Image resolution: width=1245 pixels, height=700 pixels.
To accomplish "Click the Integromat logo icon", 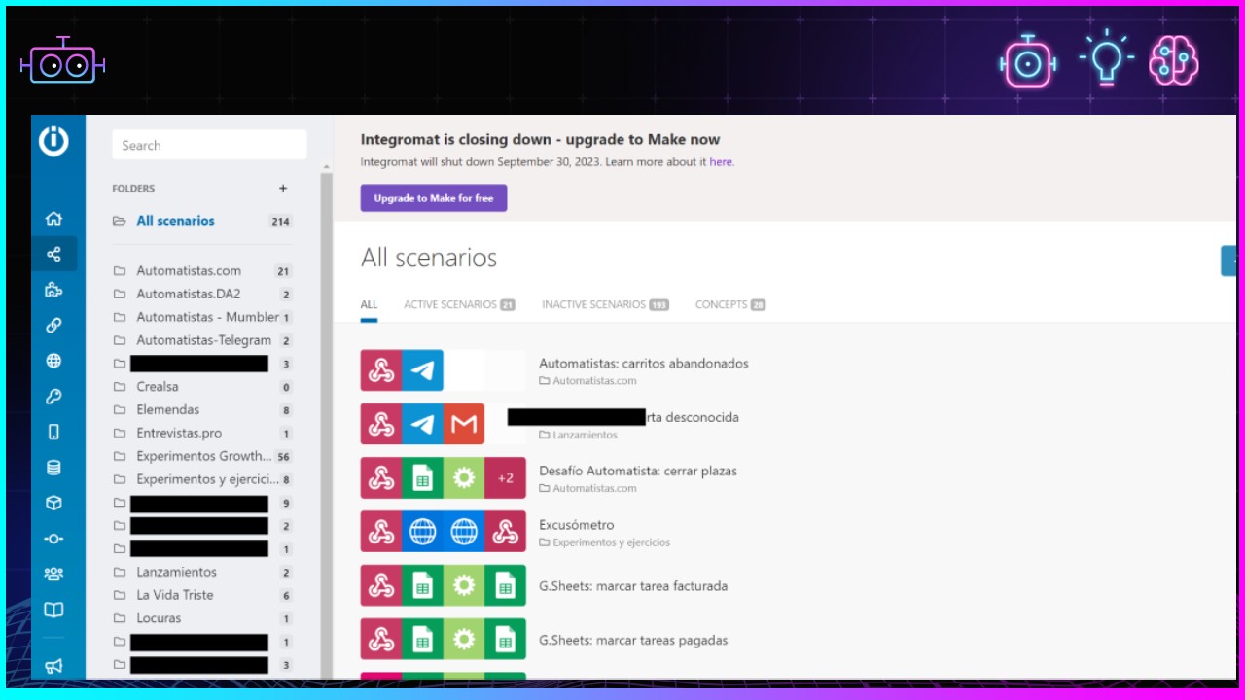I will point(53,141).
